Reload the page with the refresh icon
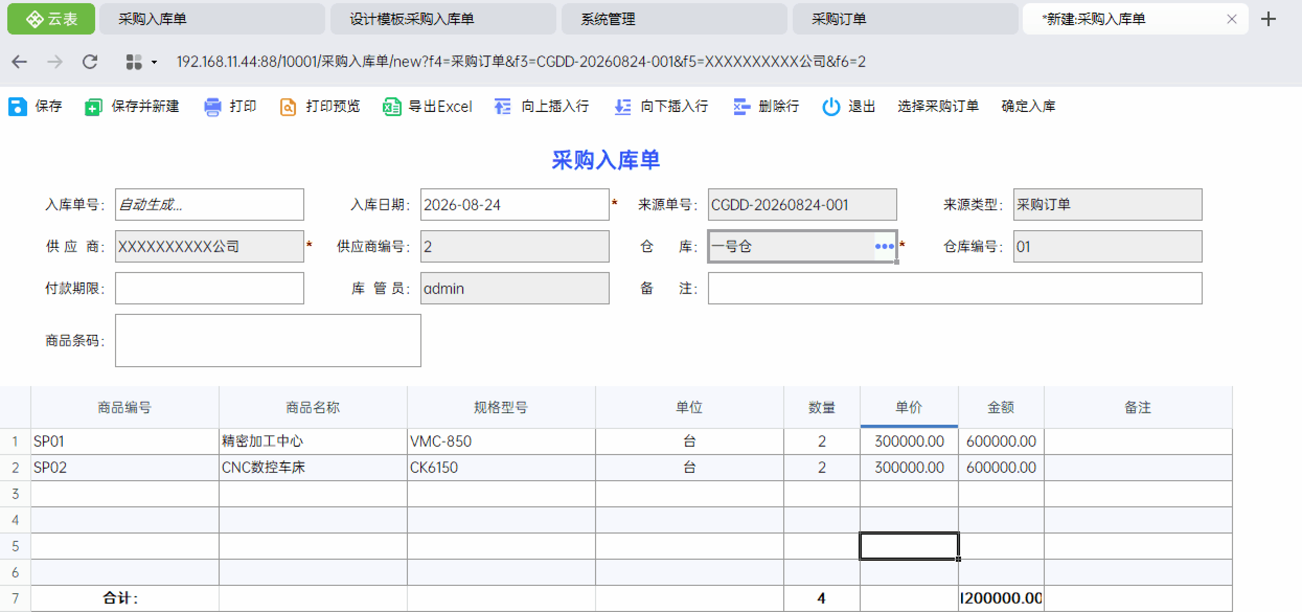The width and height of the screenshot is (1302, 612). 90,62
